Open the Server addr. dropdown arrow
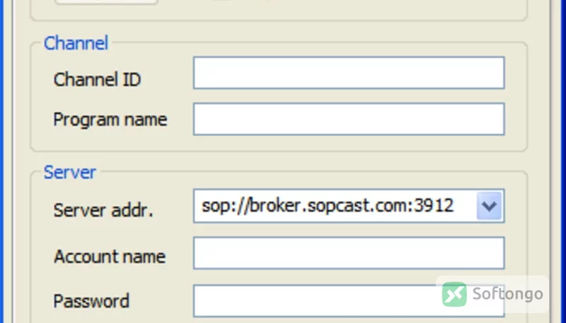 [489, 206]
